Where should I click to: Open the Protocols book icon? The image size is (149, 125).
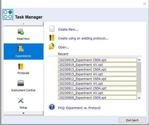tap(21, 66)
